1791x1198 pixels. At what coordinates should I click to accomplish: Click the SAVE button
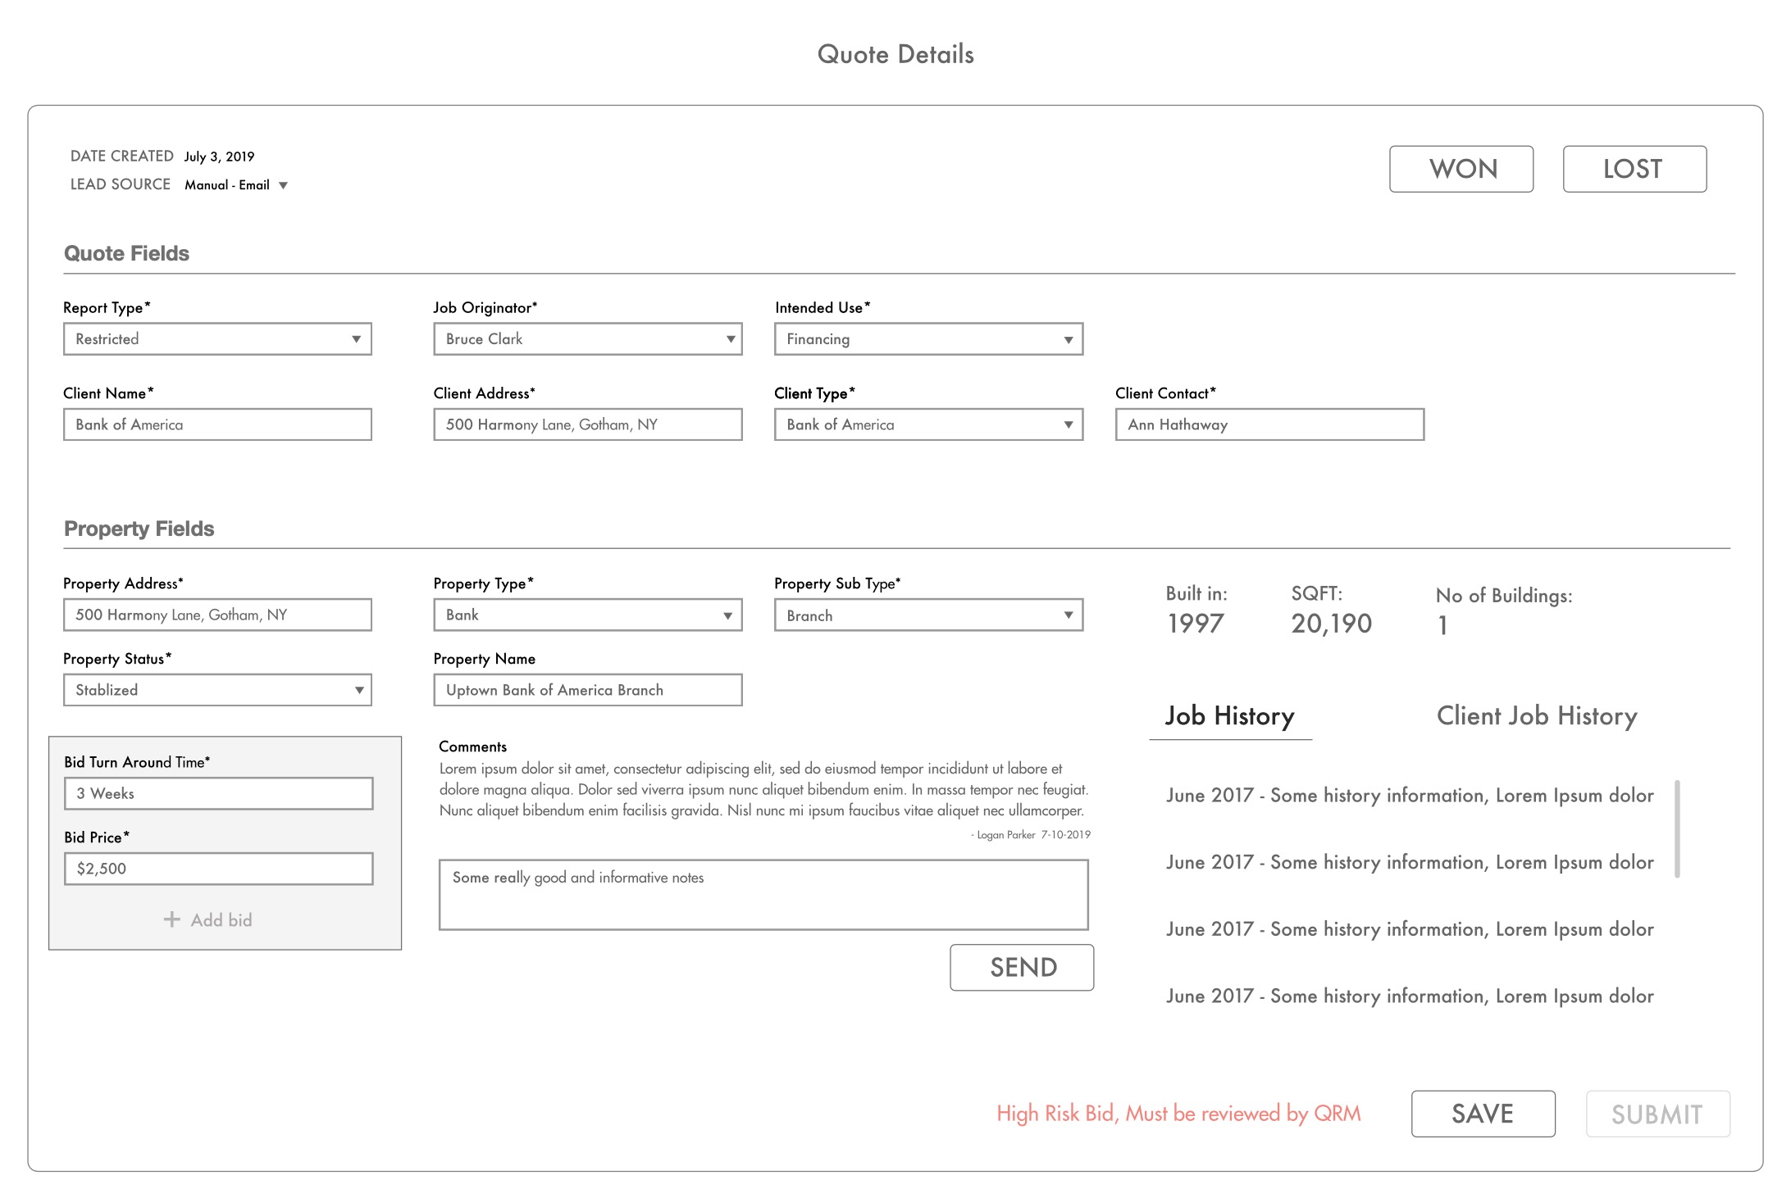pyautogui.click(x=1482, y=1114)
